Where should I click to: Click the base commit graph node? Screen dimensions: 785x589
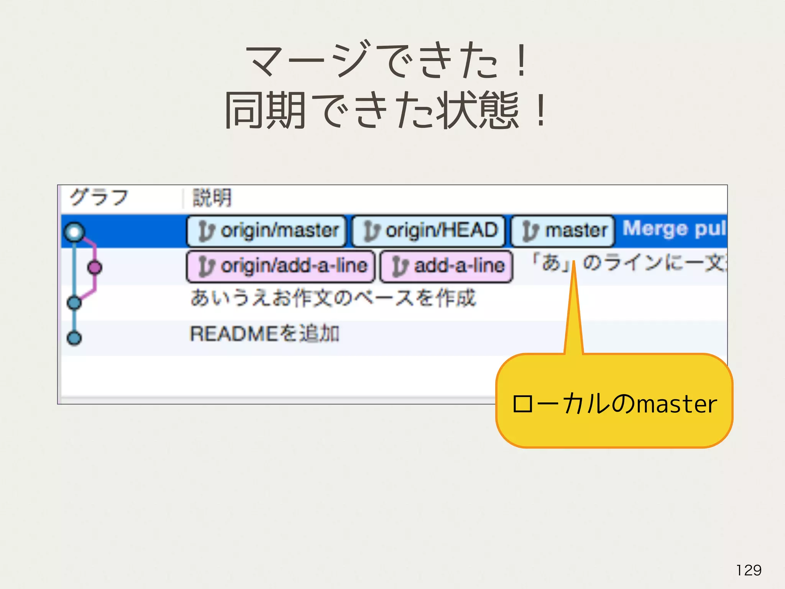coord(74,303)
